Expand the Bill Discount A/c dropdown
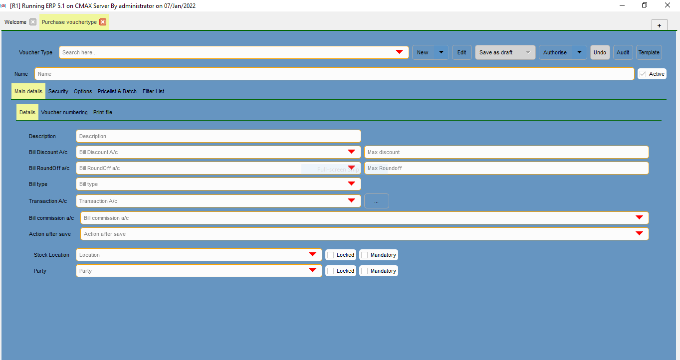Screen dimensions: 680x360 [x=351, y=152]
